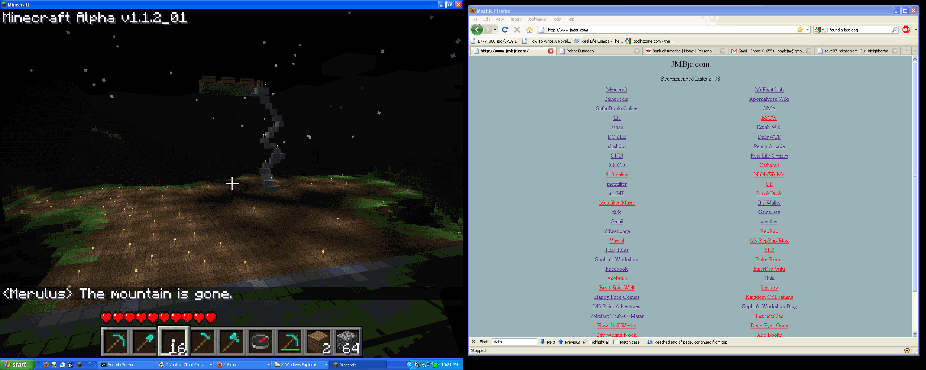Screen dimensions: 926x370
Task: Select the compass in Minecraft hotbar
Action: pyautogui.click(x=260, y=342)
